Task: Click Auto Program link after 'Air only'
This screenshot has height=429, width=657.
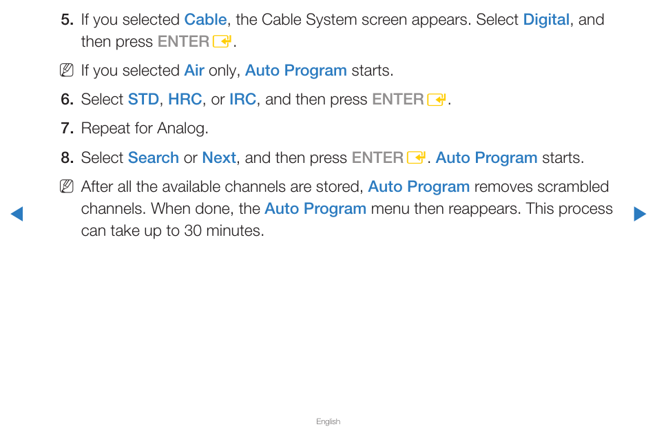Action: [296, 71]
